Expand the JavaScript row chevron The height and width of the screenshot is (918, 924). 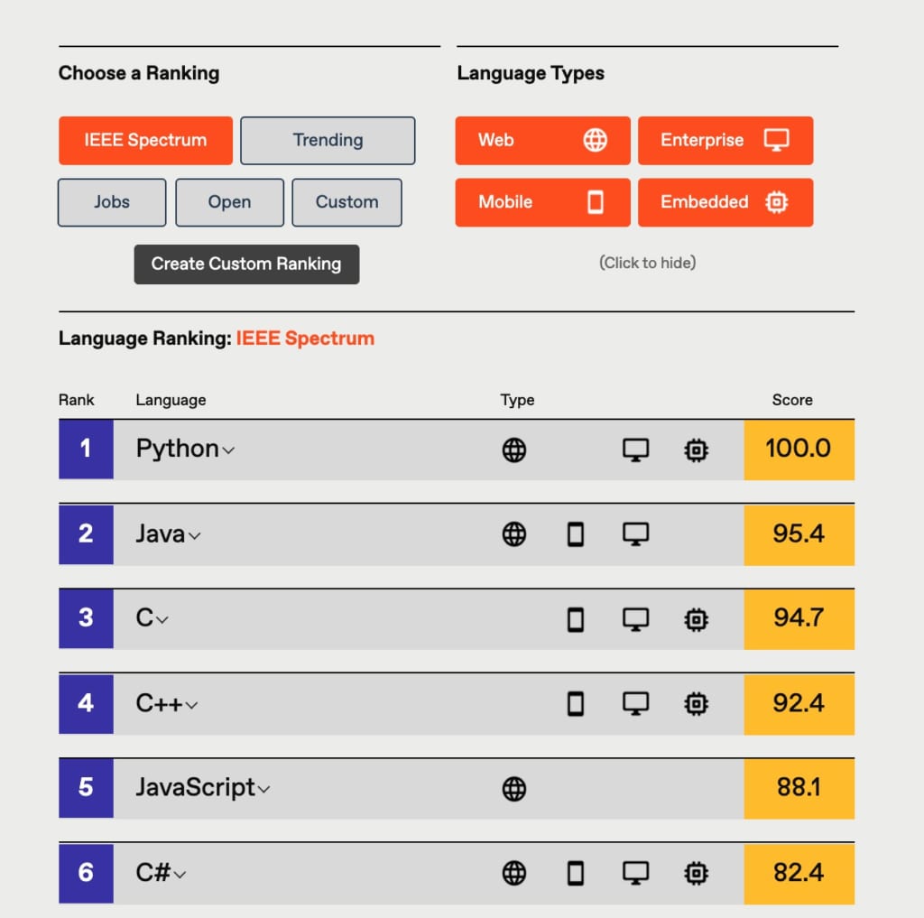tap(264, 790)
